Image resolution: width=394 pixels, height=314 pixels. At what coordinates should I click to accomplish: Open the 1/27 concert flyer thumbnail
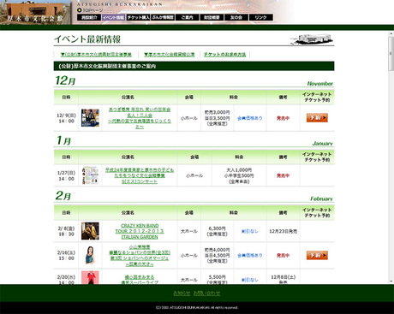(90, 175)
